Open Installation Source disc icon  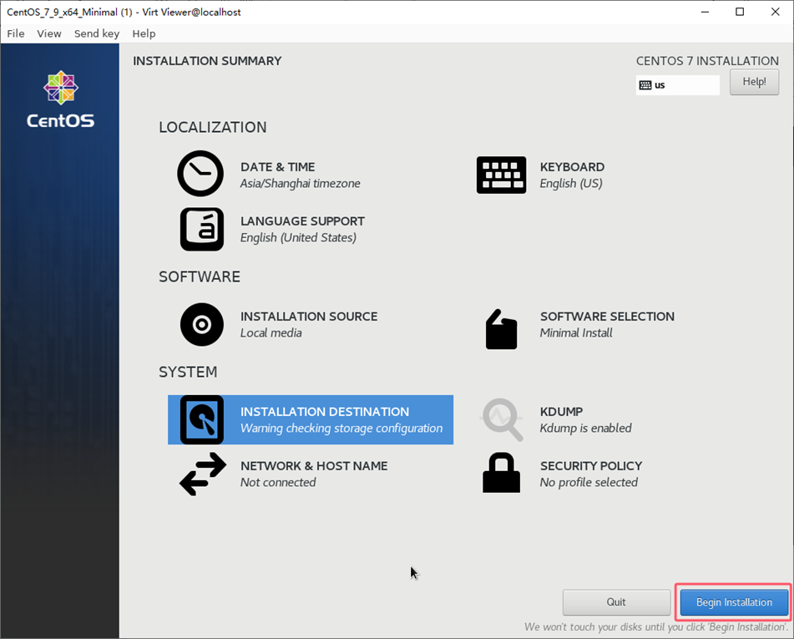click(x=201, y=324)
